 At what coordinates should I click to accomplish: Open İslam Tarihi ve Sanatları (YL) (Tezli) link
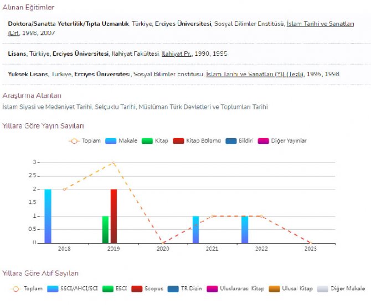255,74
